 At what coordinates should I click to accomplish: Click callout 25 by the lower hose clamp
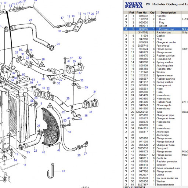pyautogui.click(x=28, y=152)
